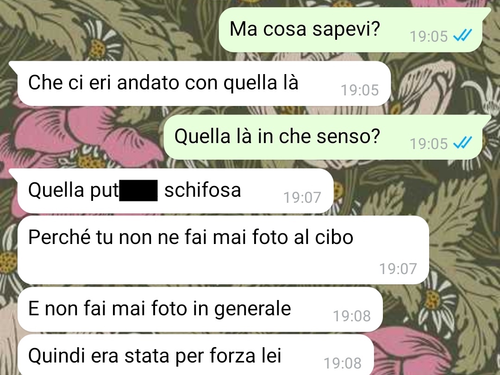
Task: Click the read checkmarks on 'Quella là in che senso?'
Action: point(462,143)
